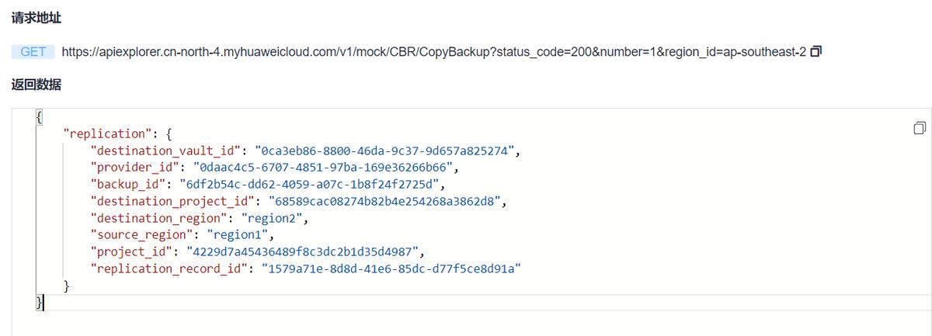Screen dimensions: 932x336
Task: Click the opening brace of the JSON
Action: pos(39,117)
